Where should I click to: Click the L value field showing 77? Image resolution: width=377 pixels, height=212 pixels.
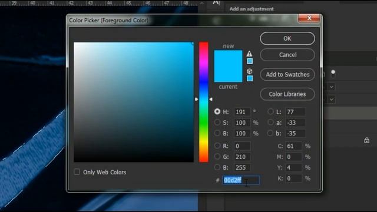295,112
